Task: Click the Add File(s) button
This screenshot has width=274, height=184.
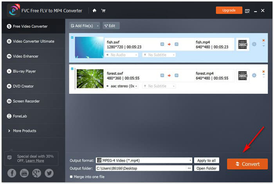Action: [x=83, y=26]
